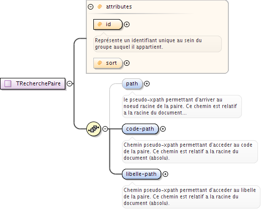Viewport: 264px width, 210px height.
Task: Click the @ icon next to attributes header
Action: click(x=100, y=7)
